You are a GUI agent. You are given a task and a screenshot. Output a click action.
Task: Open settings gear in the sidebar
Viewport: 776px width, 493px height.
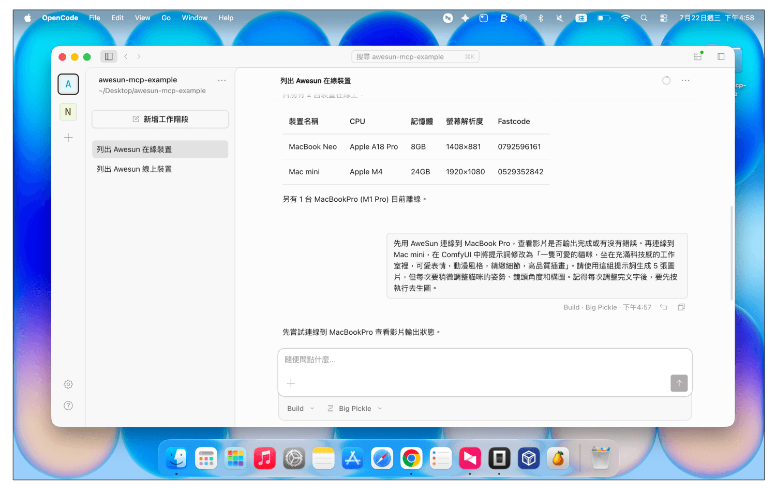pyautogui.click(x=68, y=384)
